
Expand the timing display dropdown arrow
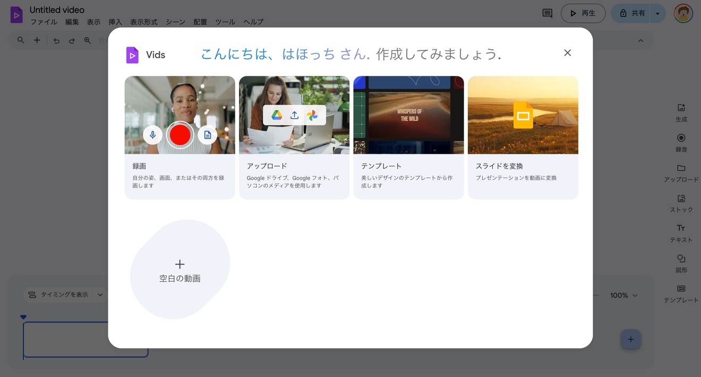click(x=100, y=295)
